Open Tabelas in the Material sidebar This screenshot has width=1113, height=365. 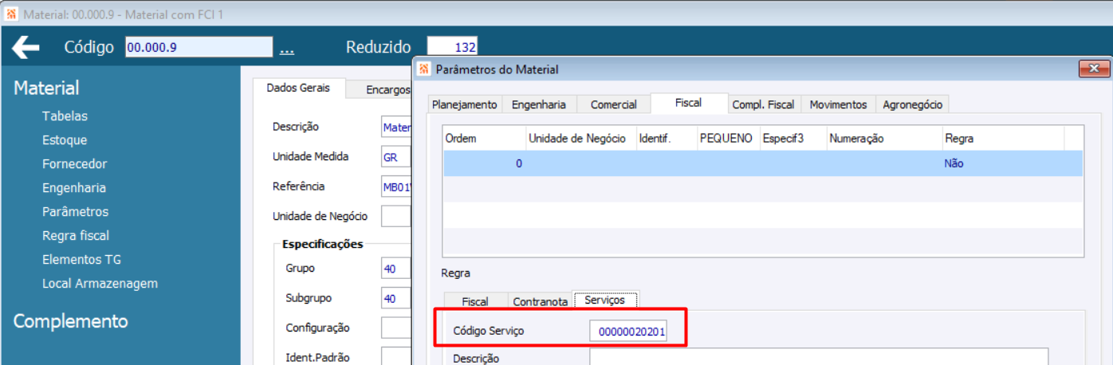65,116
